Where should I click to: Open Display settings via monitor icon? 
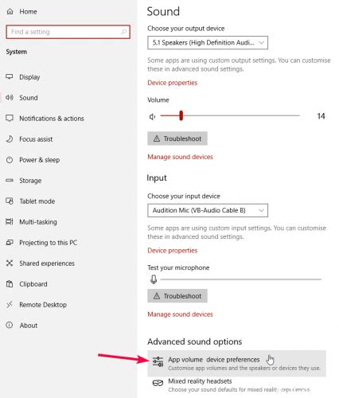10,76
